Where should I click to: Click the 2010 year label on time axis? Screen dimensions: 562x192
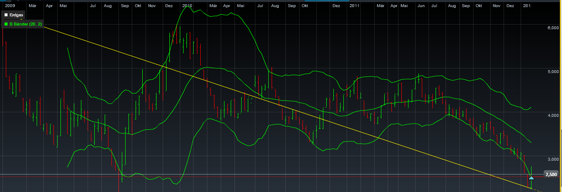[187, 6]
